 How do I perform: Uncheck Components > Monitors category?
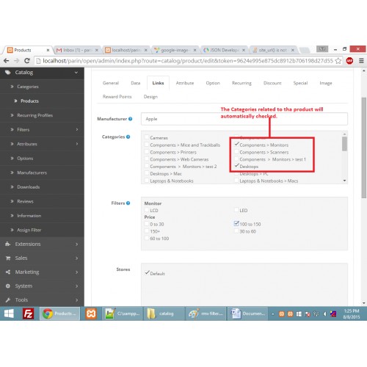(236, 145)
